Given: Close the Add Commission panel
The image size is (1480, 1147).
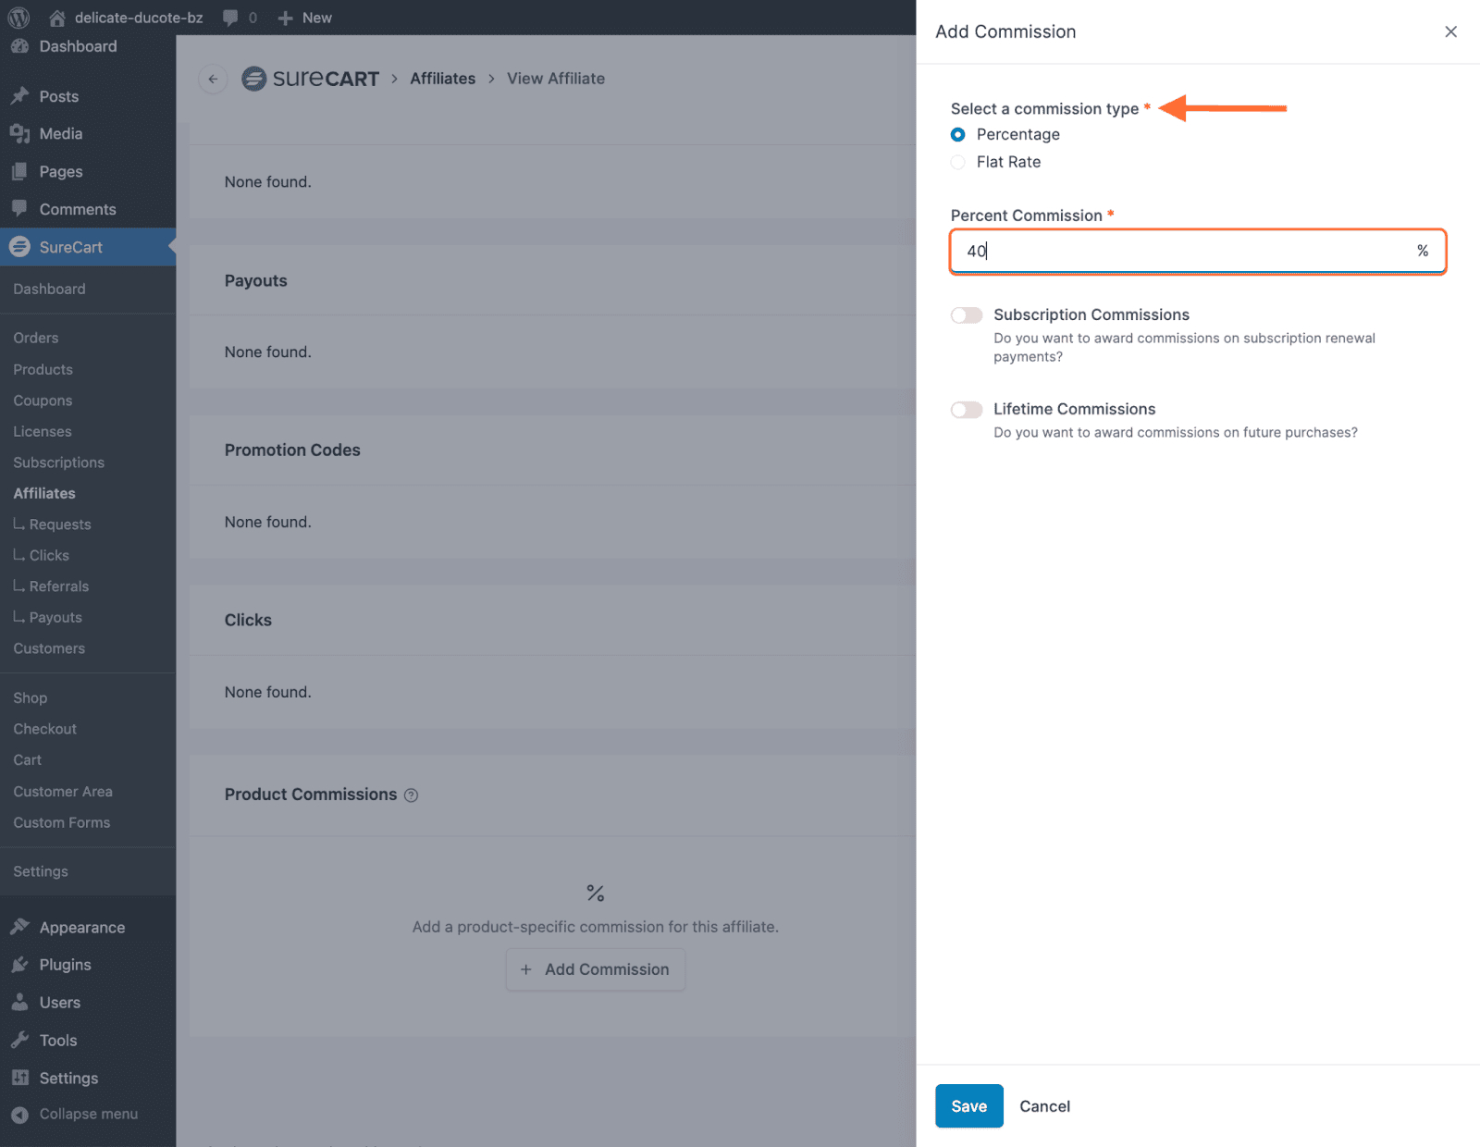Looking at the screenshot, I should [x=1450, y=31].
